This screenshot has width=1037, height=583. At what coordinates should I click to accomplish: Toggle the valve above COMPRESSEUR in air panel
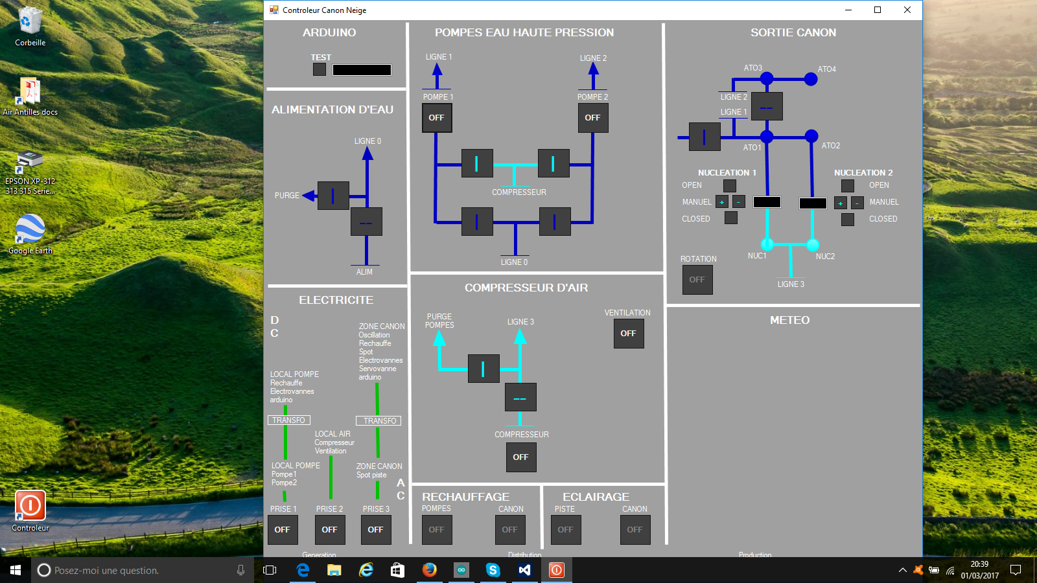[x=520, y=397]
